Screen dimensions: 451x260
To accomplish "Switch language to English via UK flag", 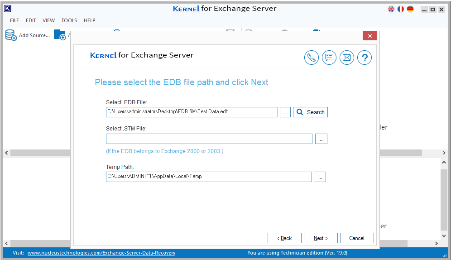I will 391,9.
